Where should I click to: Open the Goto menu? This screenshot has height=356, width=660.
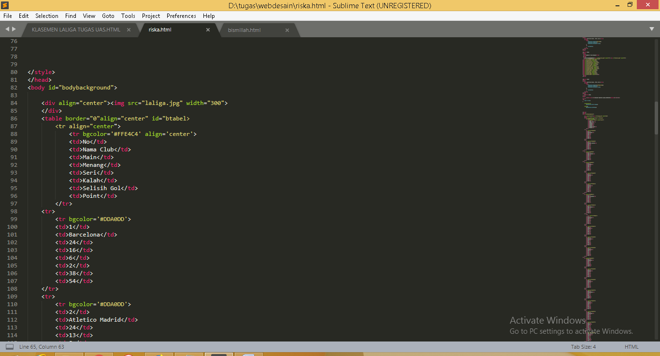pos(108,16)
